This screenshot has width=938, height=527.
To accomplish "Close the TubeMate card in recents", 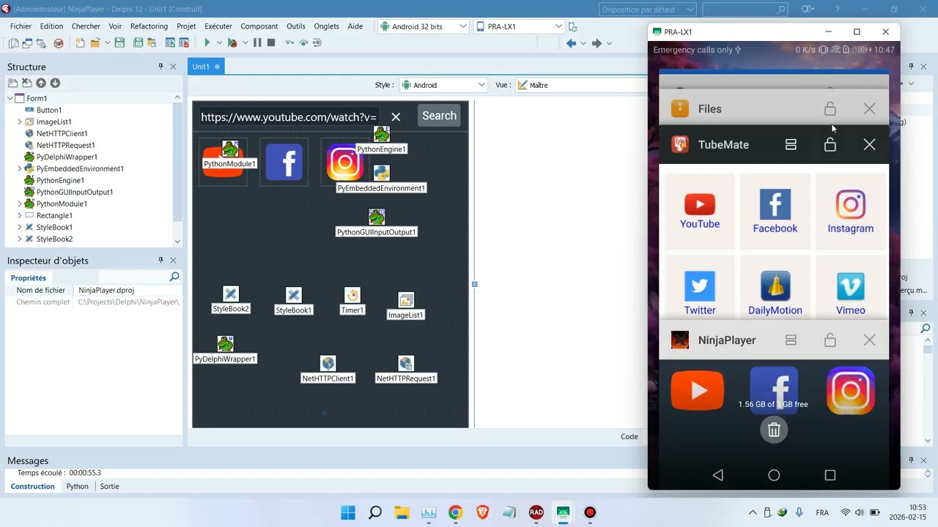I will tap(869, 145).
